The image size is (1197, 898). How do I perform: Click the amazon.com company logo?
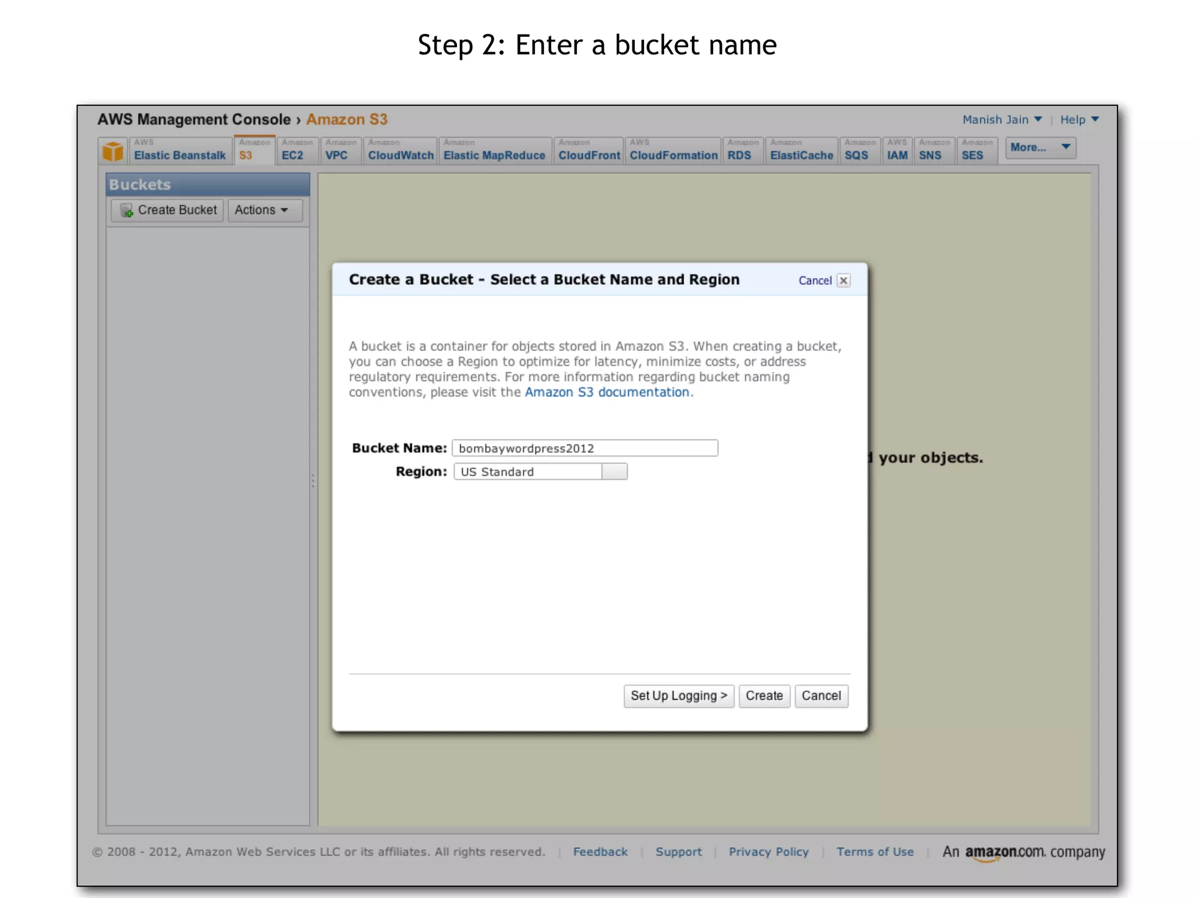1023,852
